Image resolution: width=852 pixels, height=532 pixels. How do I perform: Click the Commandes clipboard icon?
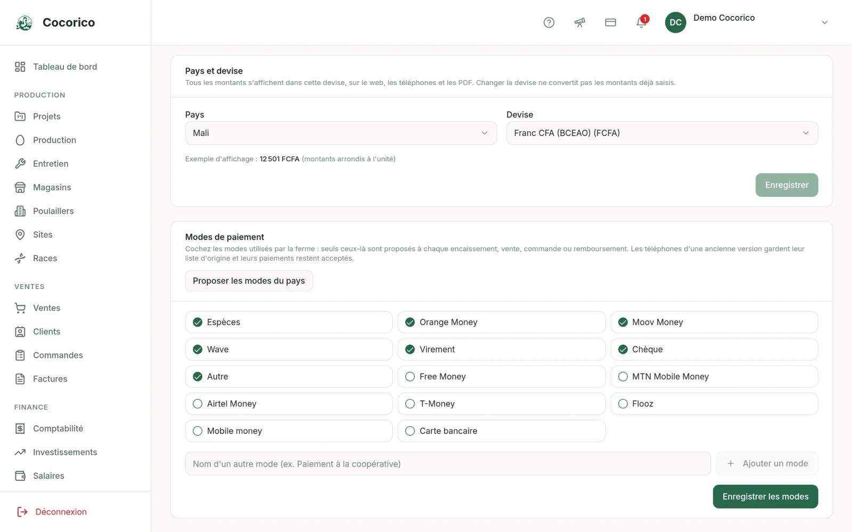coord(20,355)
